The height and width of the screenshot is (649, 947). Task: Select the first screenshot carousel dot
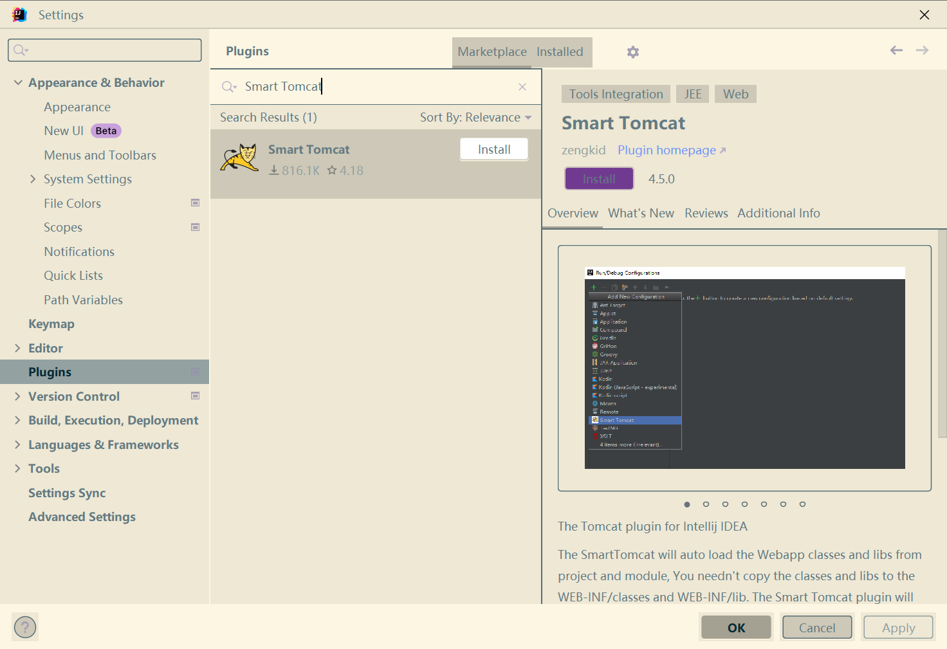click(x=687, y=504)
